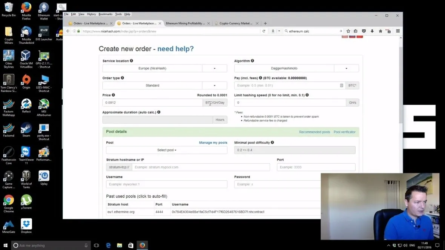Open Dropbox desktop icon
Image resolution: width=445 pixels, height=250 pixels.
26,226
